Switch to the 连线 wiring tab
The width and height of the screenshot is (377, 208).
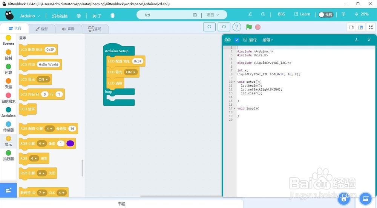(x=95, y=29)
